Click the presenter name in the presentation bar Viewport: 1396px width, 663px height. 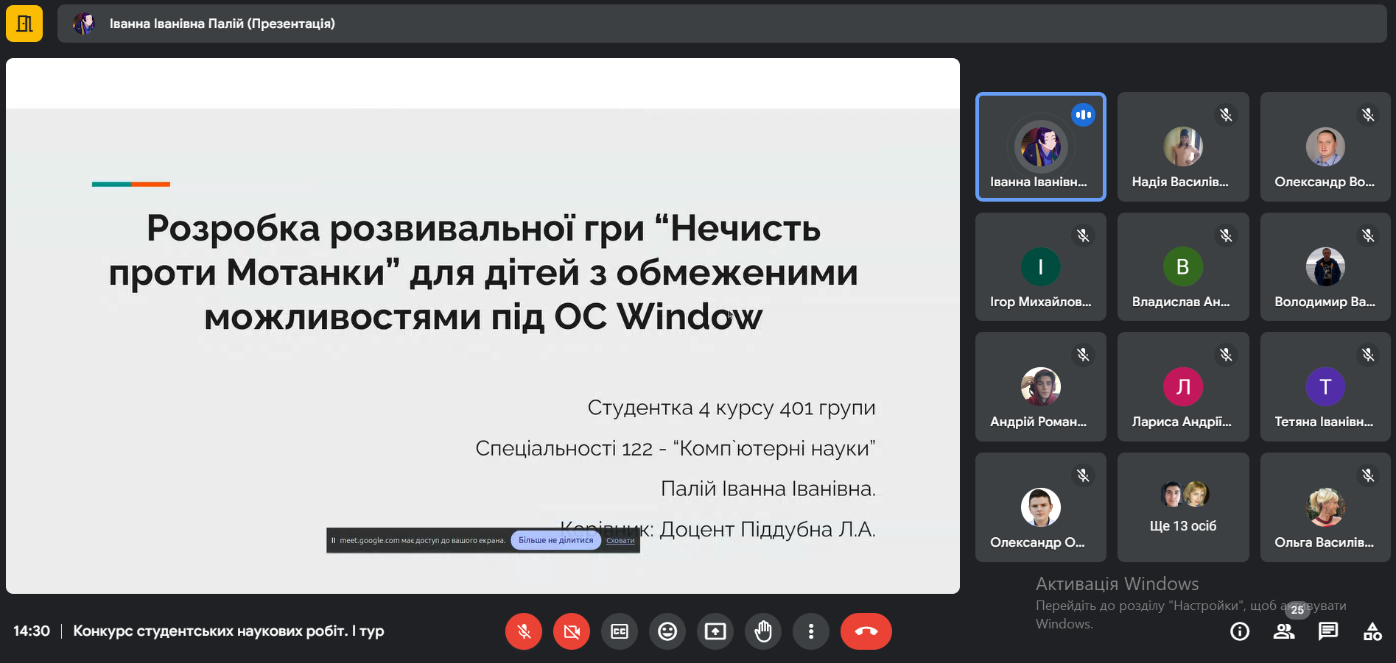coord(222,24)
